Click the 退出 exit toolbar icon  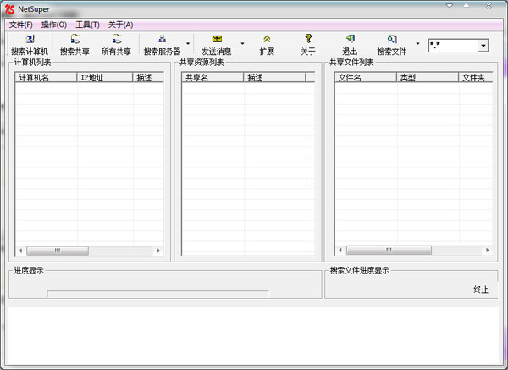pos(350,40)
